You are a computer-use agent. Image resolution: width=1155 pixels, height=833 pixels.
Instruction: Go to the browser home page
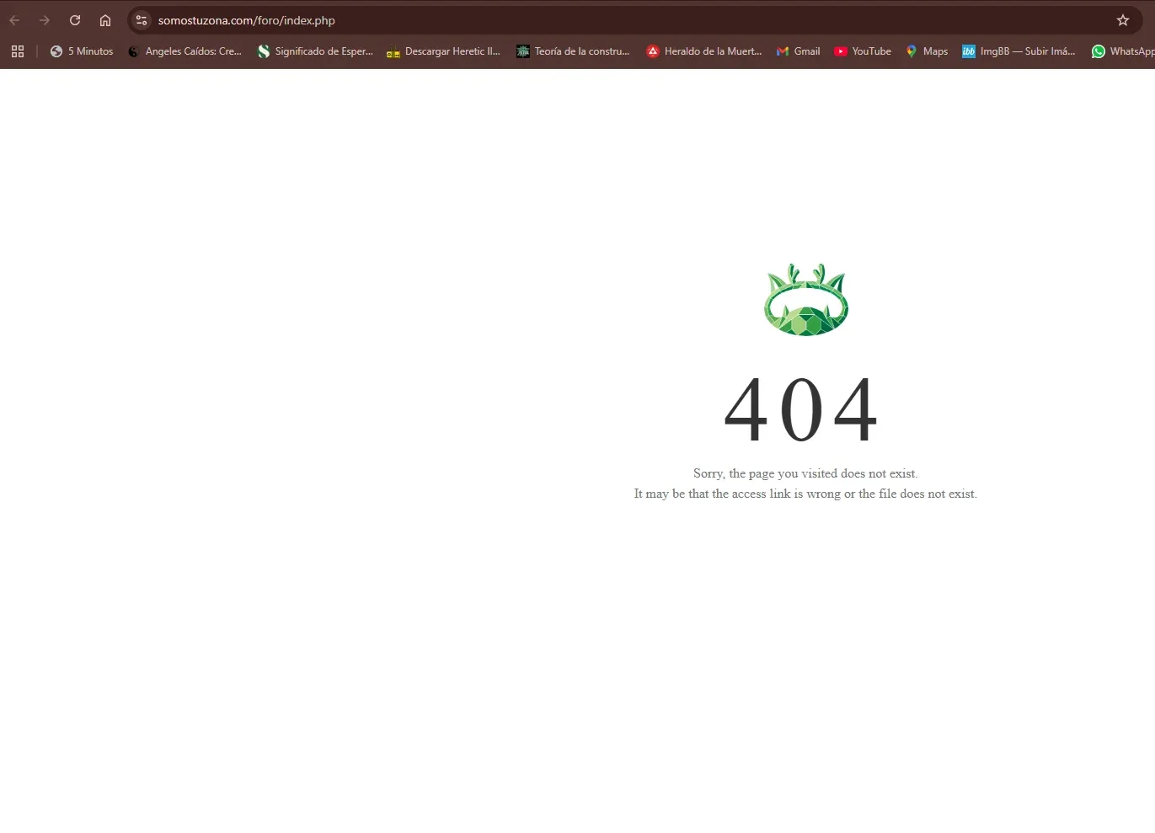coord(105,20)
